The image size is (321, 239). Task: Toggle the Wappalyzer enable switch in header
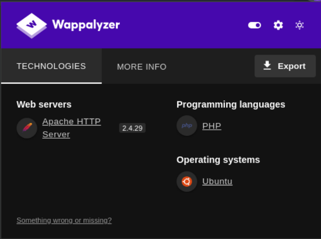coord(255,25)
